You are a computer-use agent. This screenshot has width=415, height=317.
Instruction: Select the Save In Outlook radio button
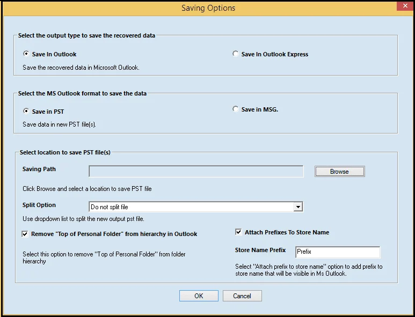click(26, 54)
